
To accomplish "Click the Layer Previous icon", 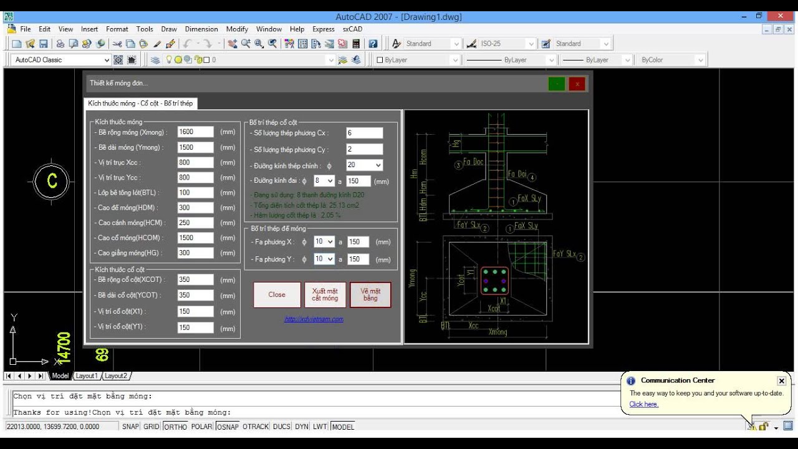I will point(356,60).
